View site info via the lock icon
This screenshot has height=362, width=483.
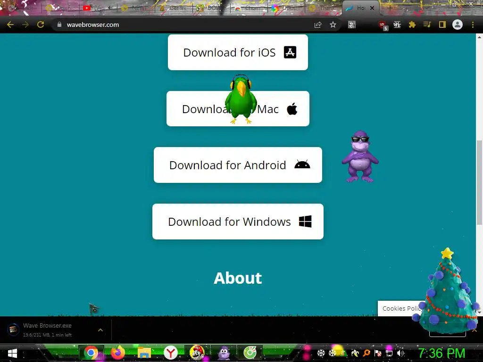coord(59,25)
